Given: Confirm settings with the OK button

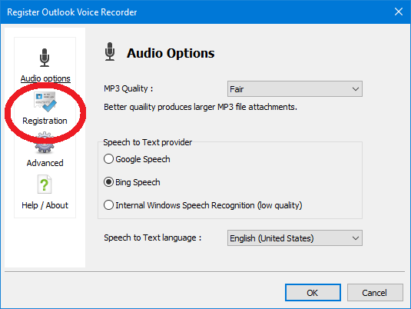Looking at the screenshot, I should tap(313, 293).
